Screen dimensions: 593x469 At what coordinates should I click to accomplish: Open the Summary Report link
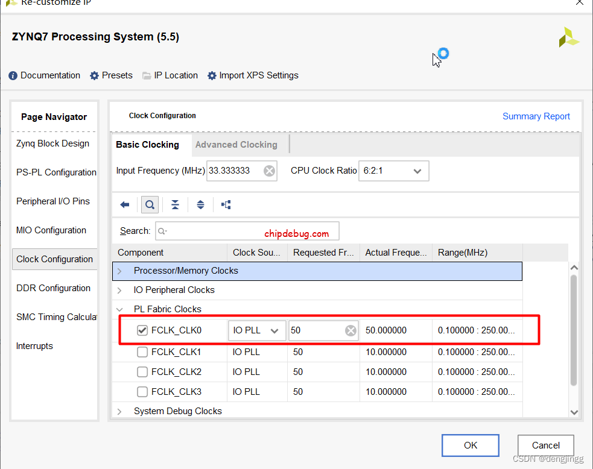pos(536,116)
